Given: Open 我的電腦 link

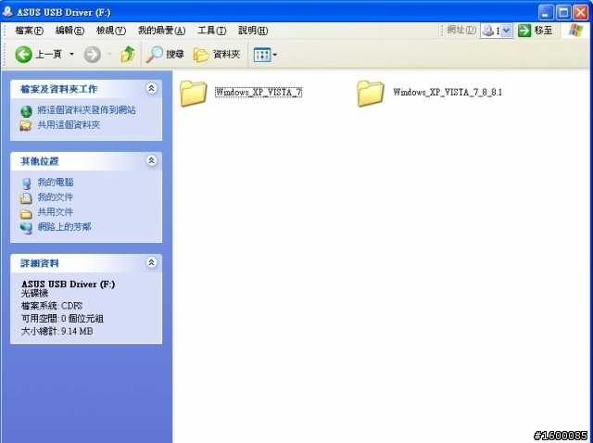Looking at the screenshot, I should tap(56, 183).
